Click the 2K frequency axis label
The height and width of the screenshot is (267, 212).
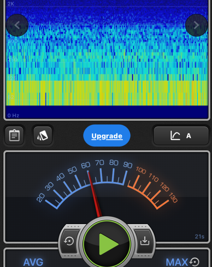click(x=11, y=4)
